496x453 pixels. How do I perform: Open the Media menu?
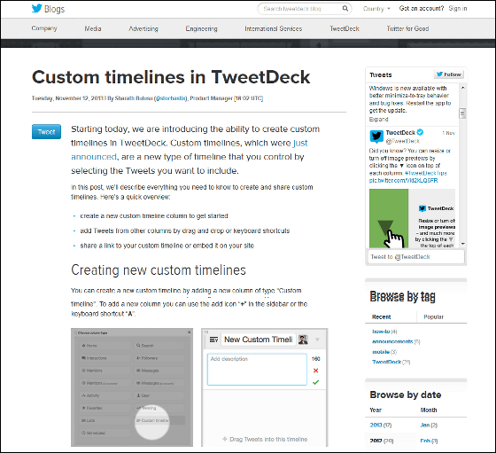93,28
